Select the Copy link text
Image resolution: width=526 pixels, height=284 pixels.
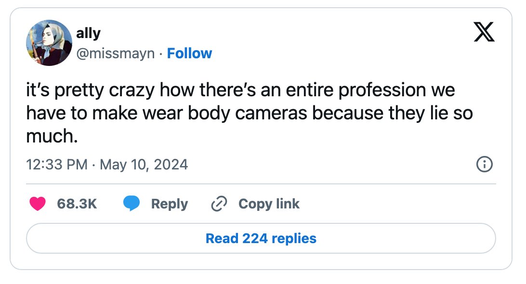click(269, 204)
